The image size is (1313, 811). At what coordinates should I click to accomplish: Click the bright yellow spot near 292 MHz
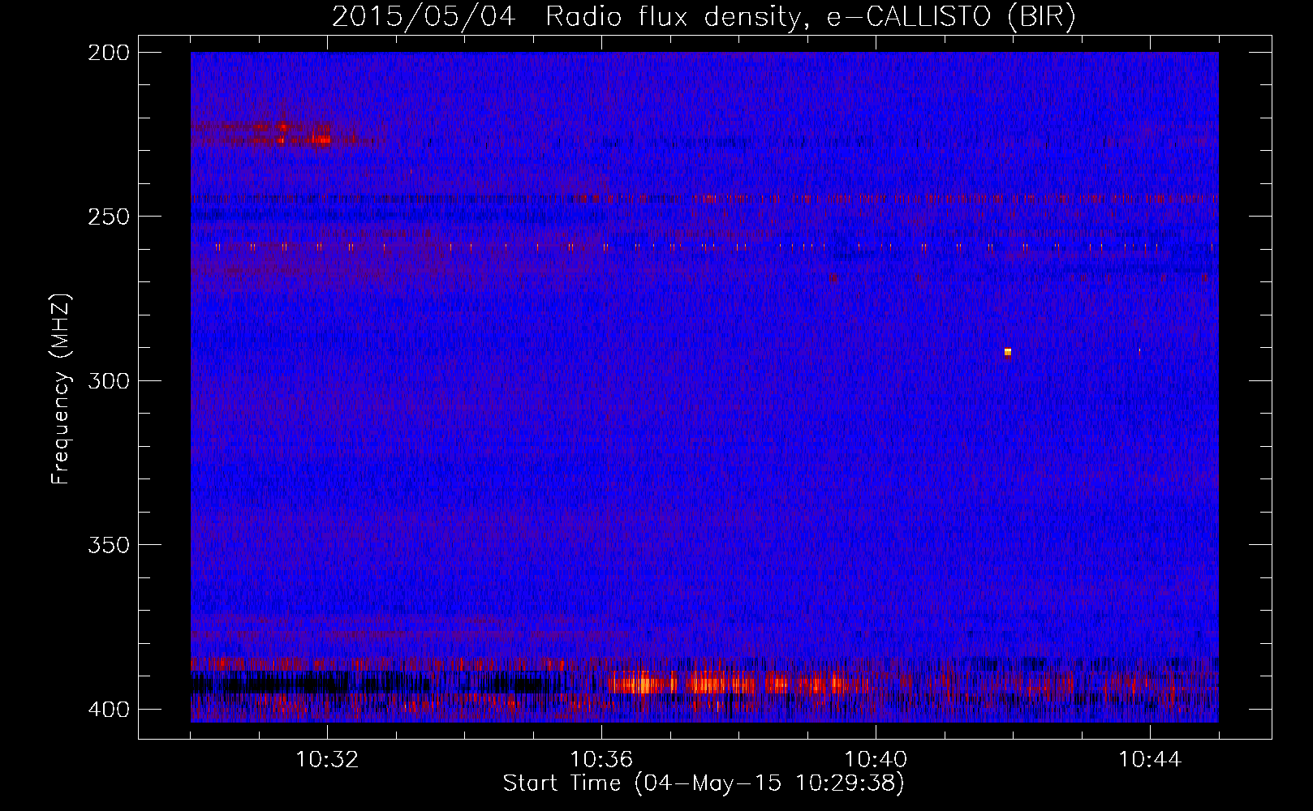pos(1008,352)
